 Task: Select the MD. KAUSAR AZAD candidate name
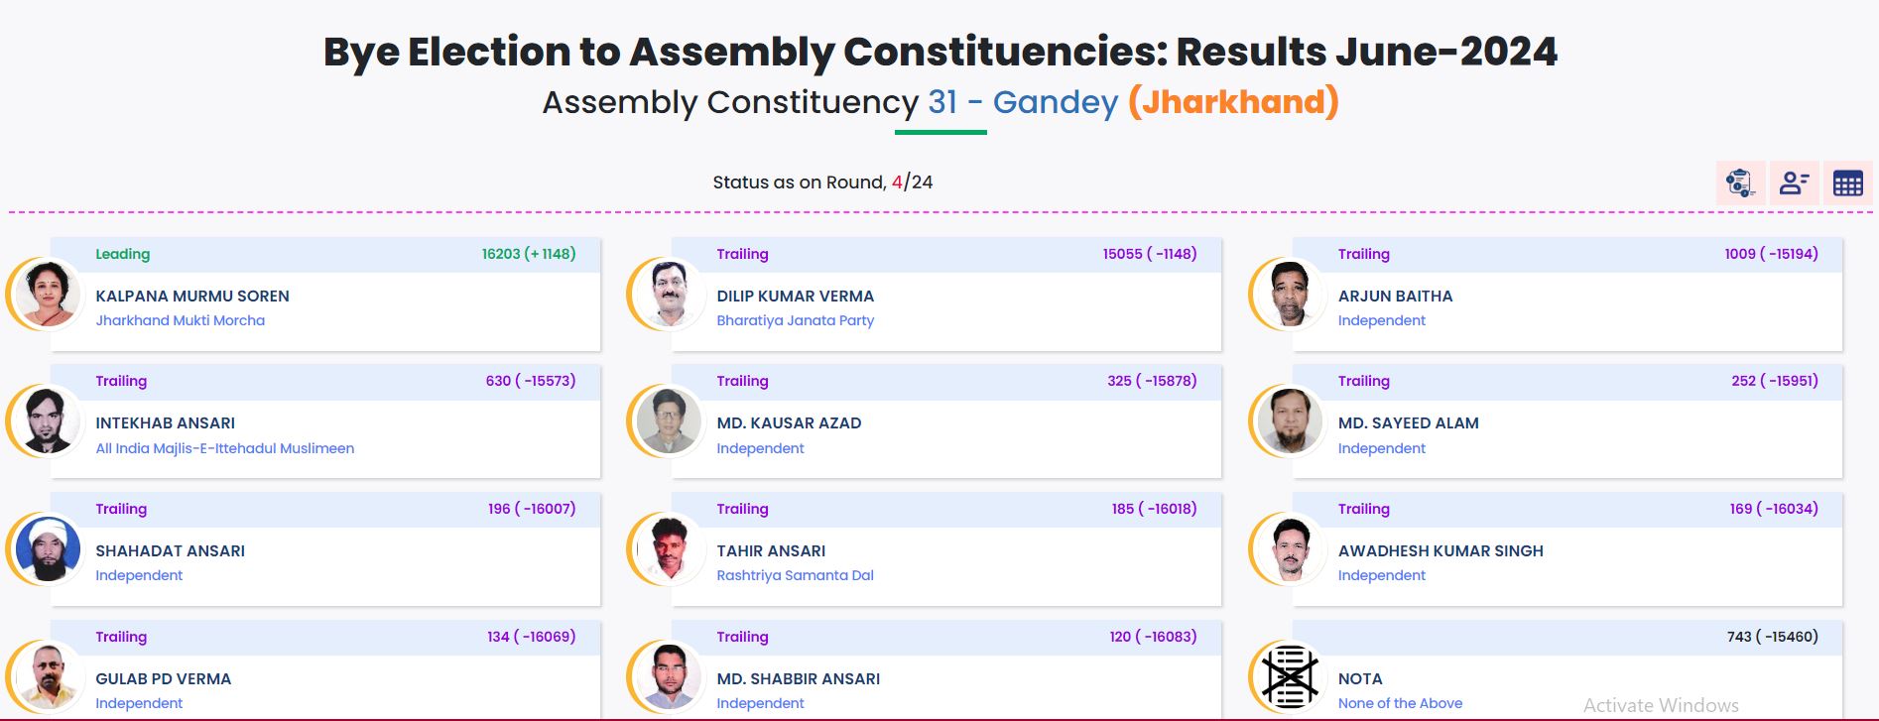789,423
